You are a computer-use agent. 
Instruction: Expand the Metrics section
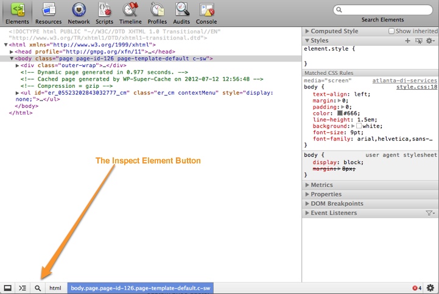[307, 185]
